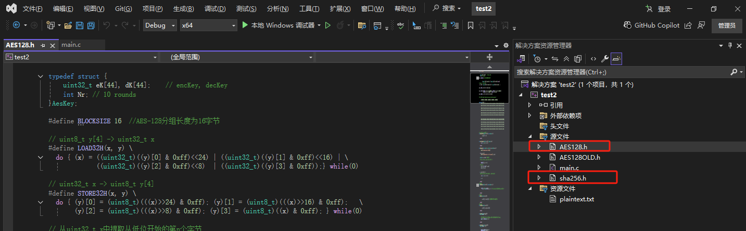The width and height of the screenshot is (746, 231).
Task: Open Find in Files folder-search icon
Action: point(362,25)
